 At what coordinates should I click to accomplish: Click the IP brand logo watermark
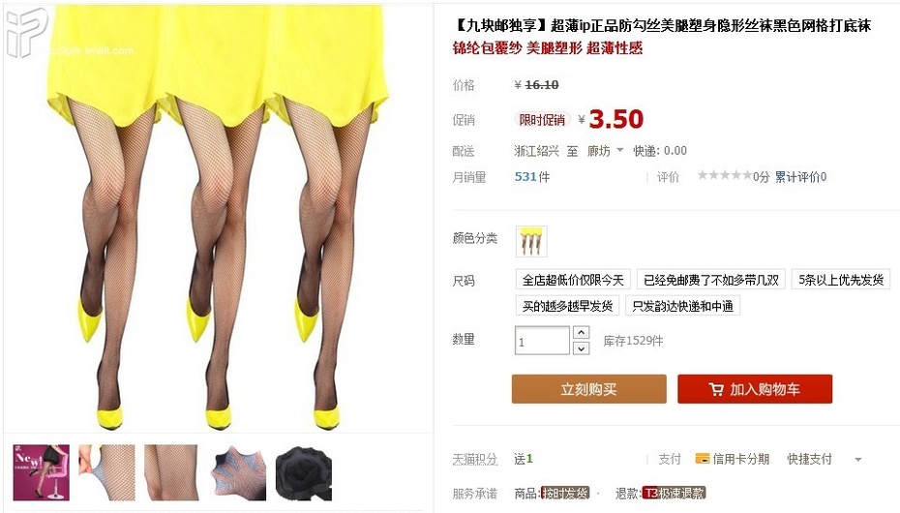27,32
